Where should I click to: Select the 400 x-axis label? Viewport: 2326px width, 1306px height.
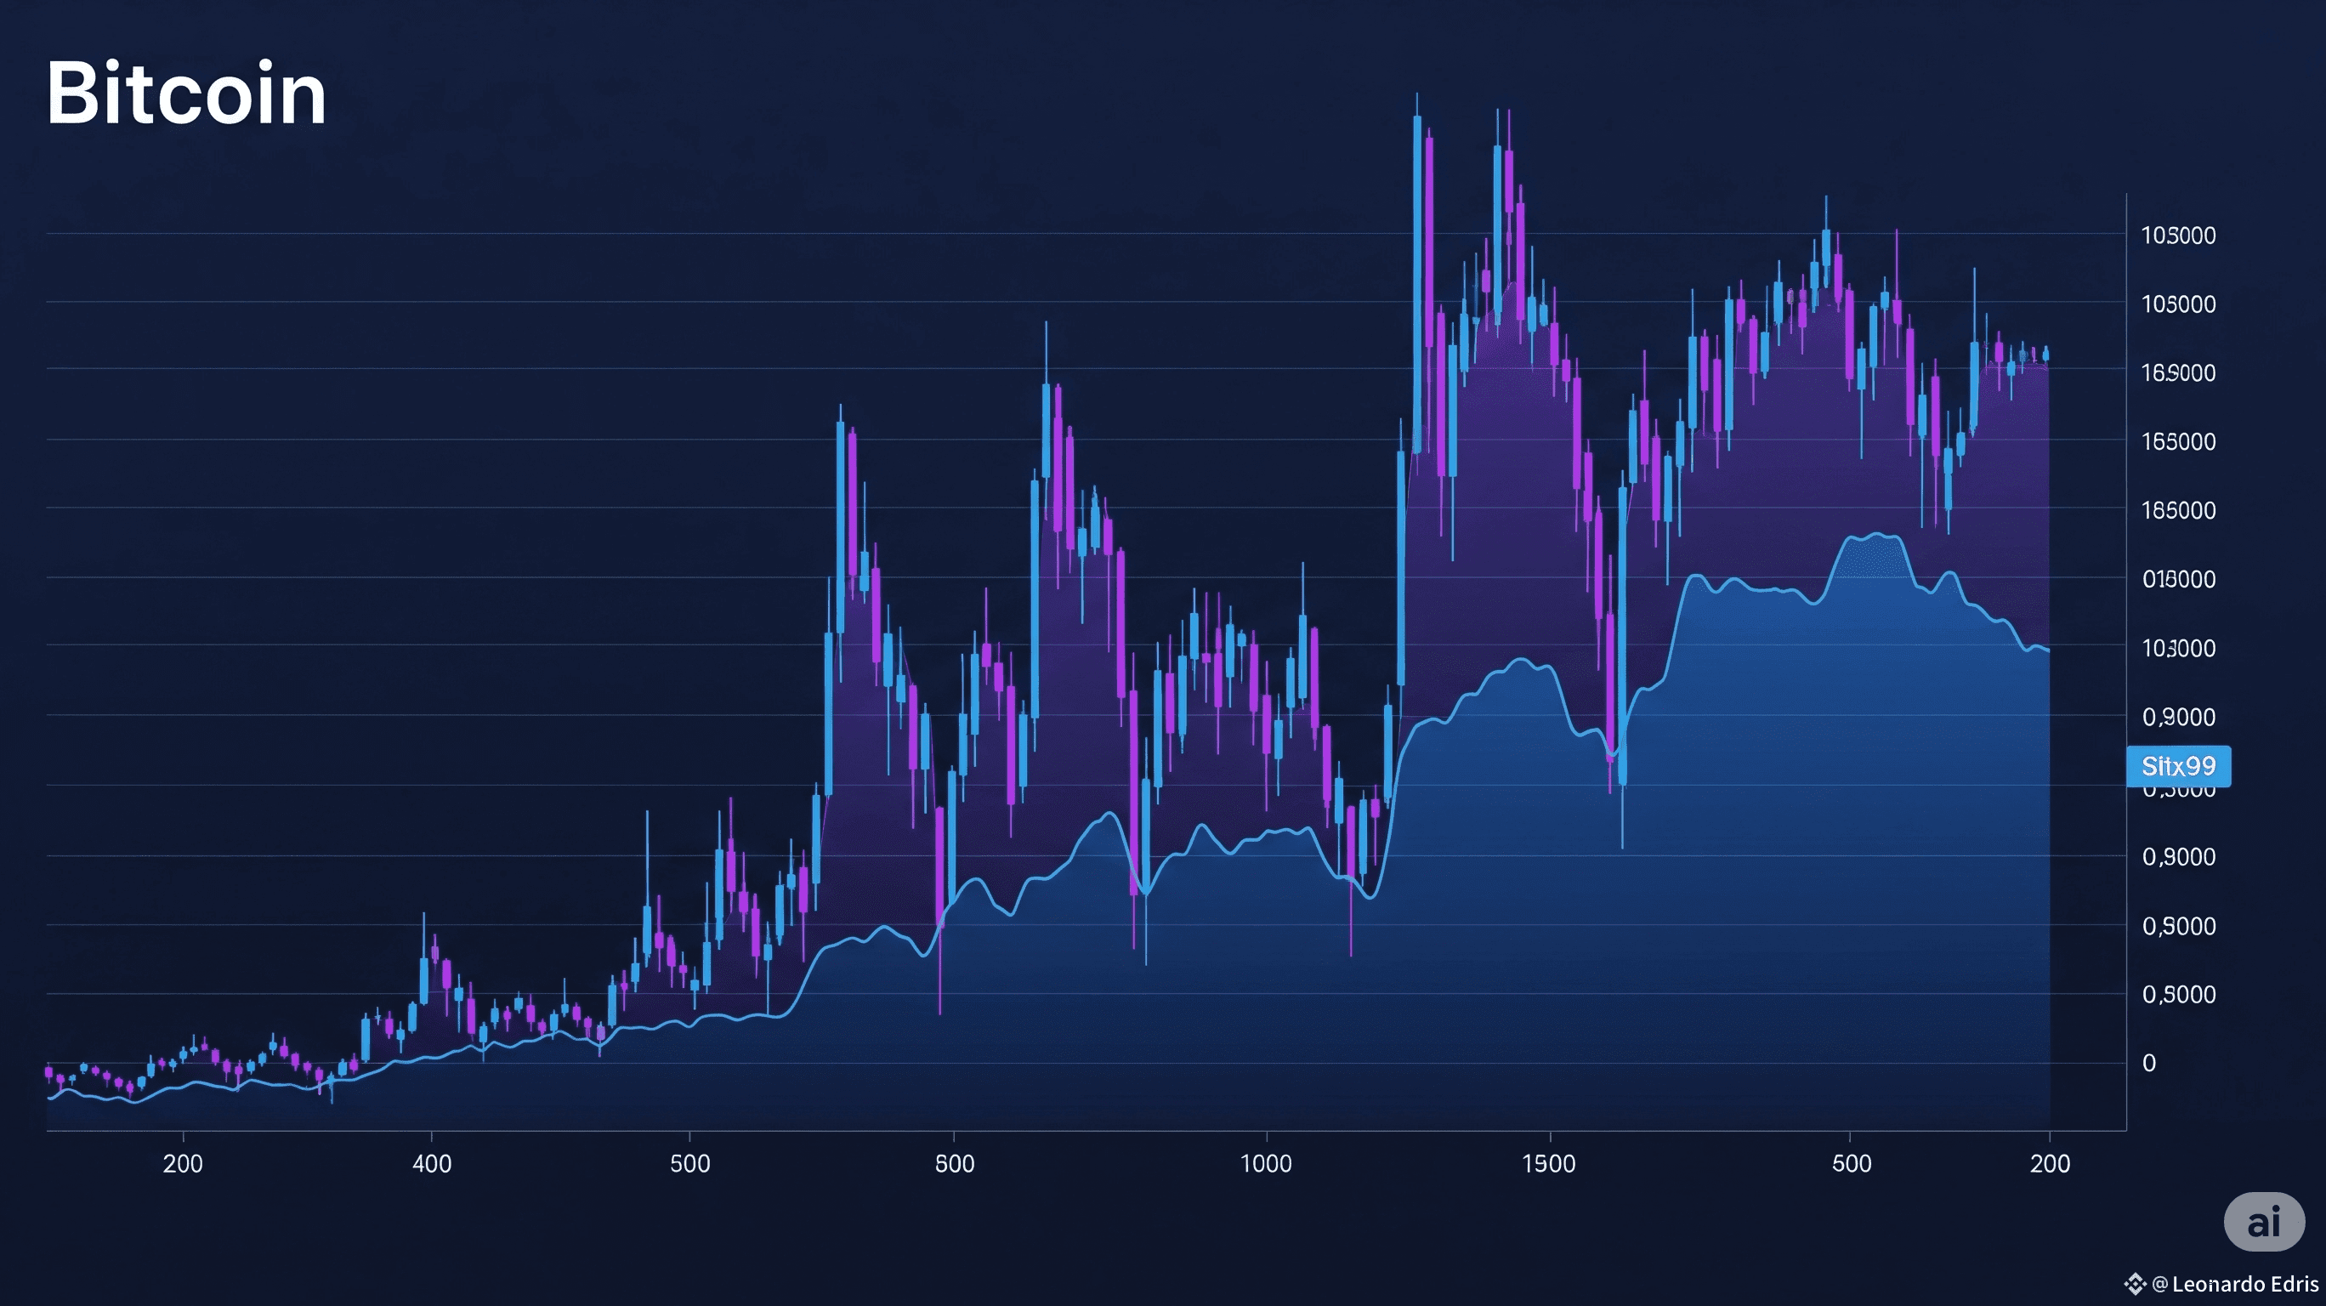(432, 1163)
